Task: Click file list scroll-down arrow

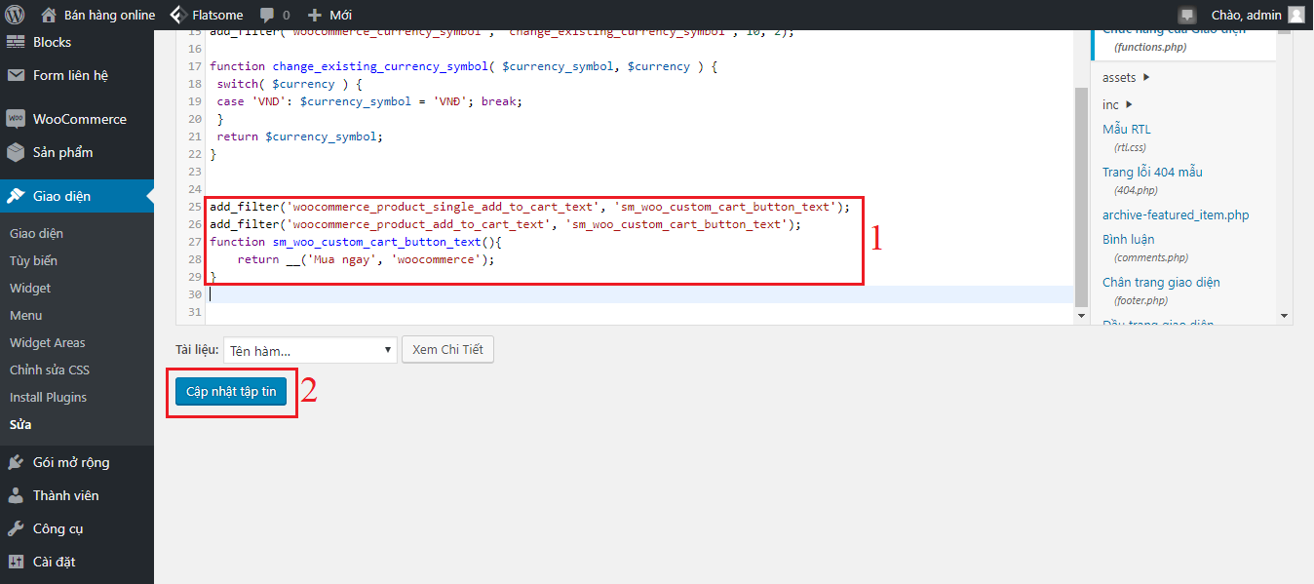Action: (1284, 316)
